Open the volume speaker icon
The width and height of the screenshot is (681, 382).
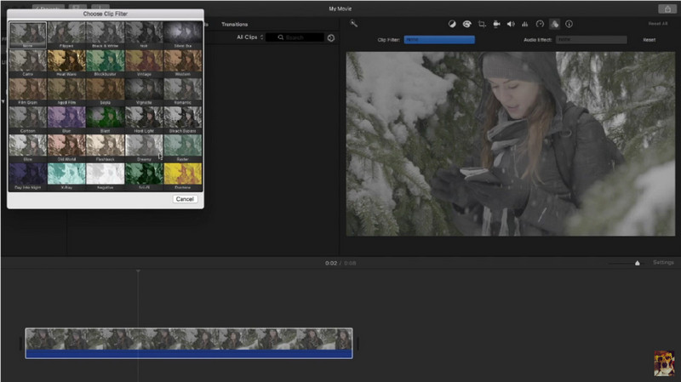tap(511, 25)
